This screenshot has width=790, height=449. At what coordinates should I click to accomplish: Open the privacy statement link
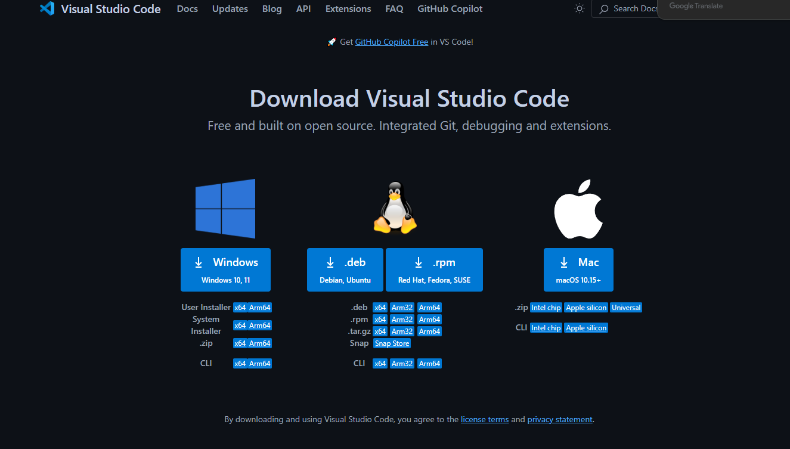(560, 419)
